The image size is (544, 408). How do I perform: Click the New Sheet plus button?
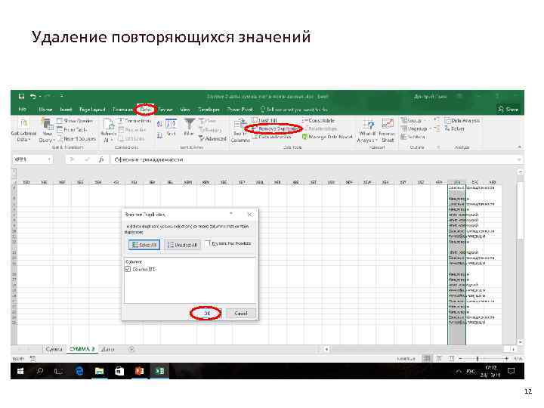pyautogui.click(x=131, y=349)
